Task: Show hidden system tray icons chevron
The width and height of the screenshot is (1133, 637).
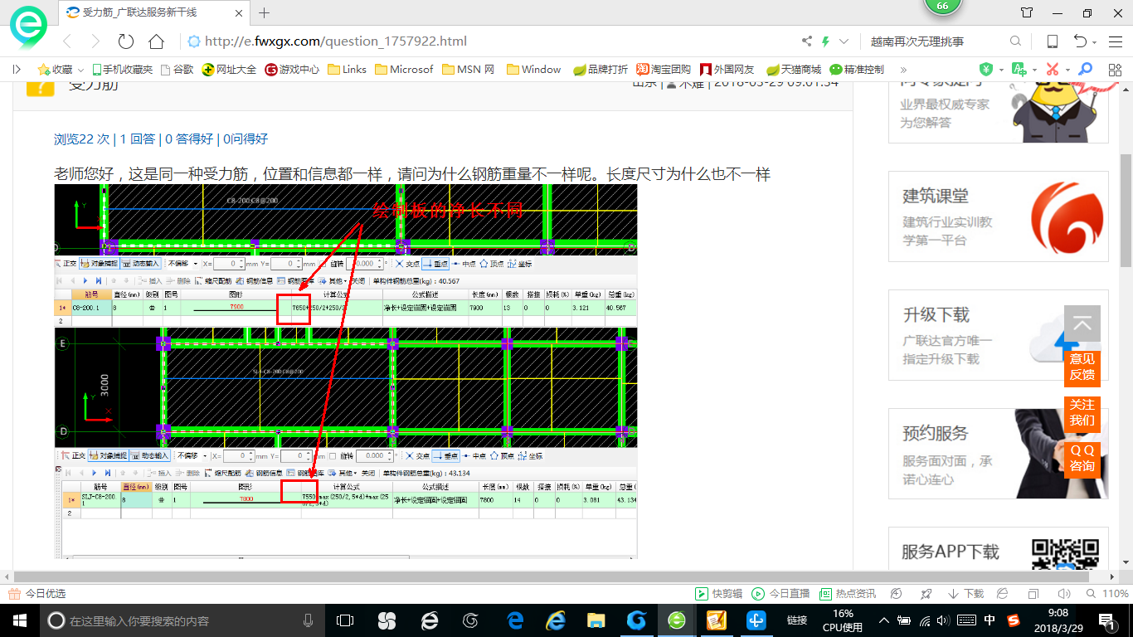Action: [884, 620]
